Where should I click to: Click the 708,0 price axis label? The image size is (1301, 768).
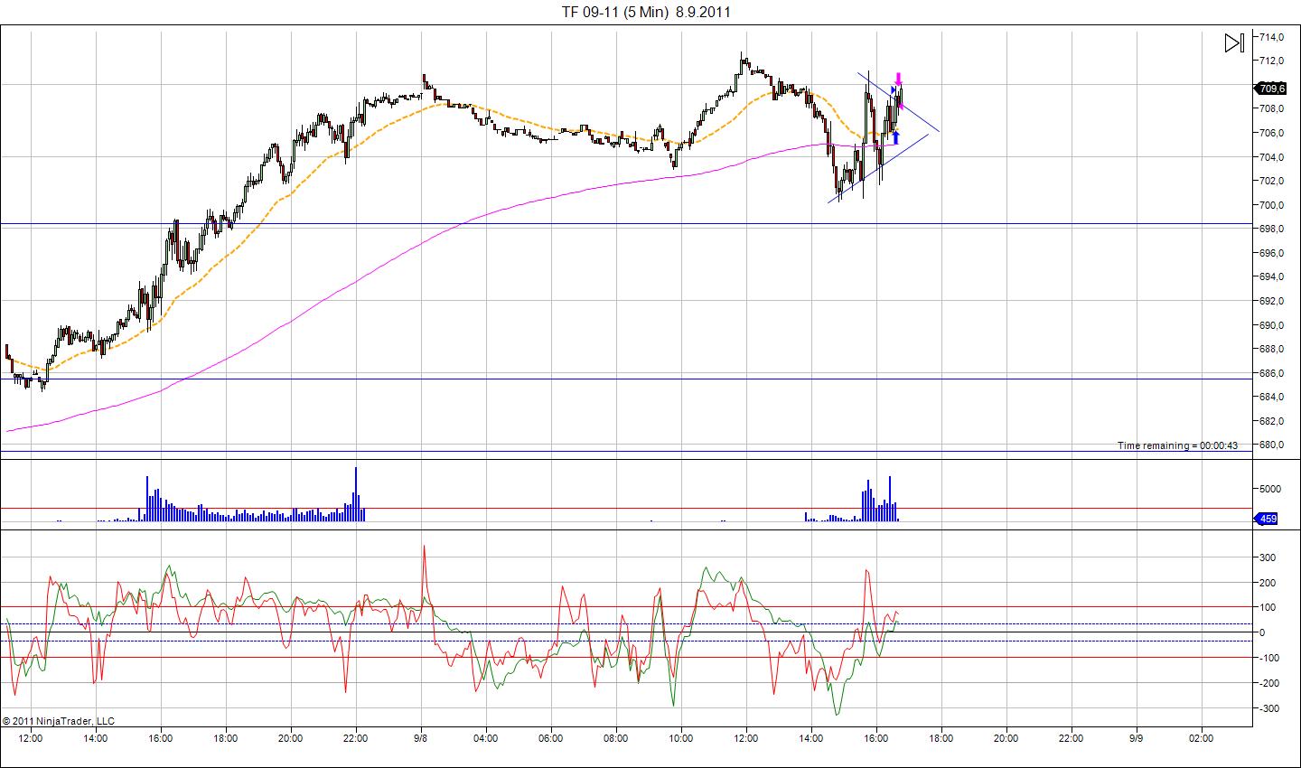coord(1271,108)
